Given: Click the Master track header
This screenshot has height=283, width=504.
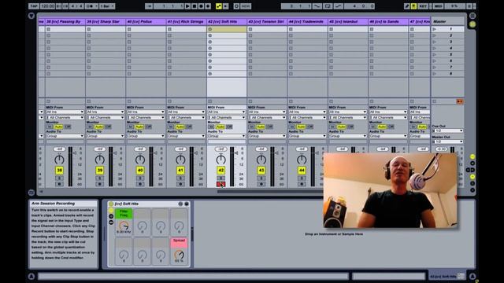Looking at the screenshot, I should click(447, 21).
